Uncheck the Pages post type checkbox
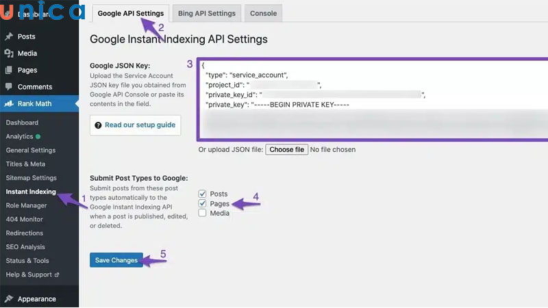This screenshot has width=548, height=308. pyautogui.click(x=202, y=203)
